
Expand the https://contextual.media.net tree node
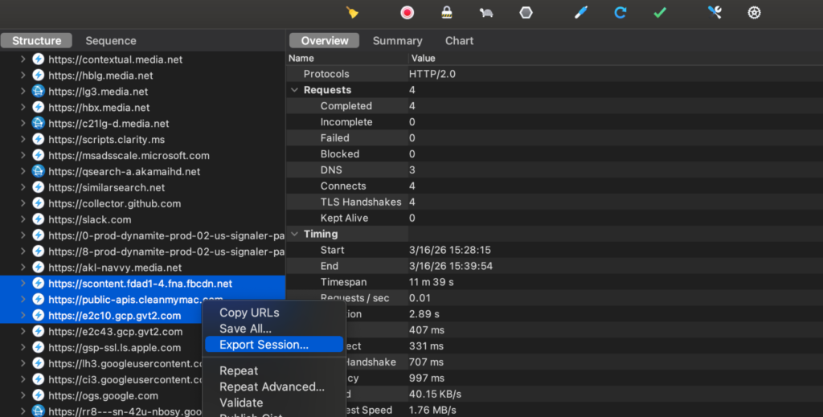click(x=23, y=59)
